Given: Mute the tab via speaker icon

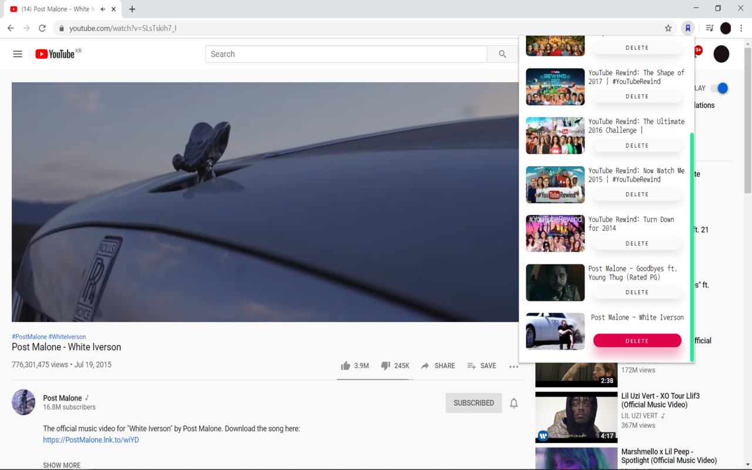Looking at the screenshot, I should pos(103,9).
